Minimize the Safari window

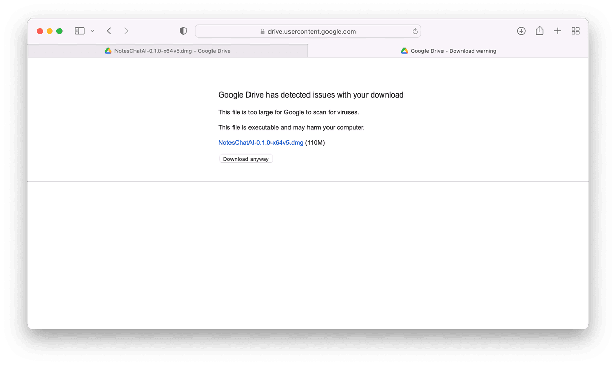tap(50, 31)
